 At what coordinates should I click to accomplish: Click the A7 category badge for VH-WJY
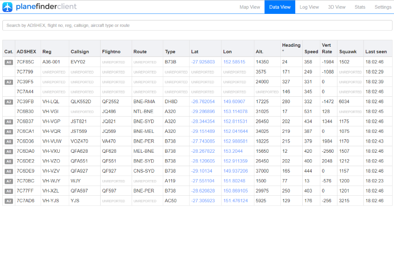8,181
